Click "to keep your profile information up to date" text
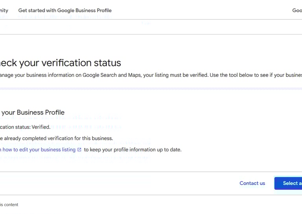The height and width of the screenshot is (214, 302). (133, 150)
